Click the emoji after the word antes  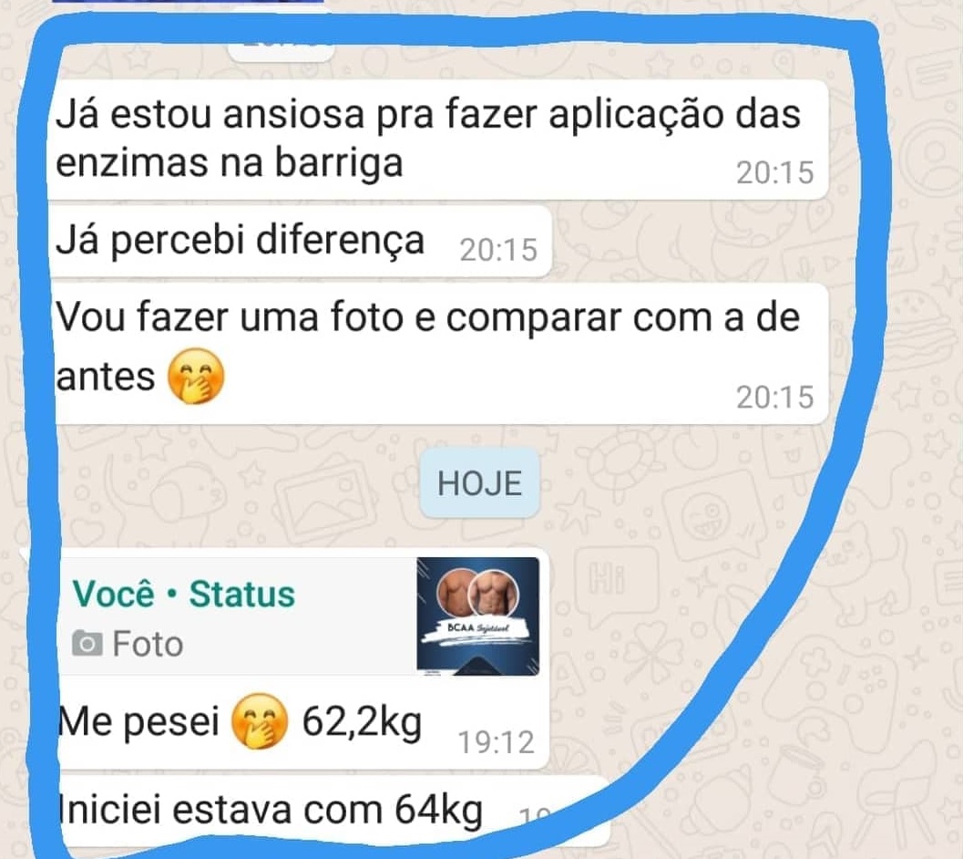(x=197, y=376)
